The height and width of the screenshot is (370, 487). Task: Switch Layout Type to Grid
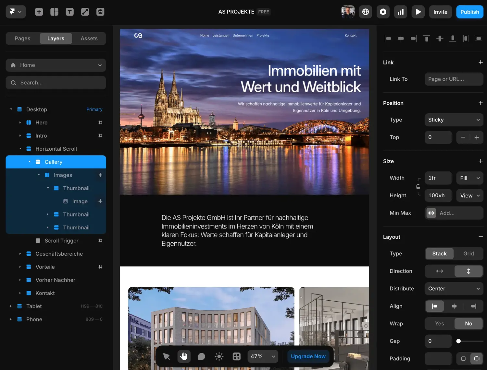468,254
